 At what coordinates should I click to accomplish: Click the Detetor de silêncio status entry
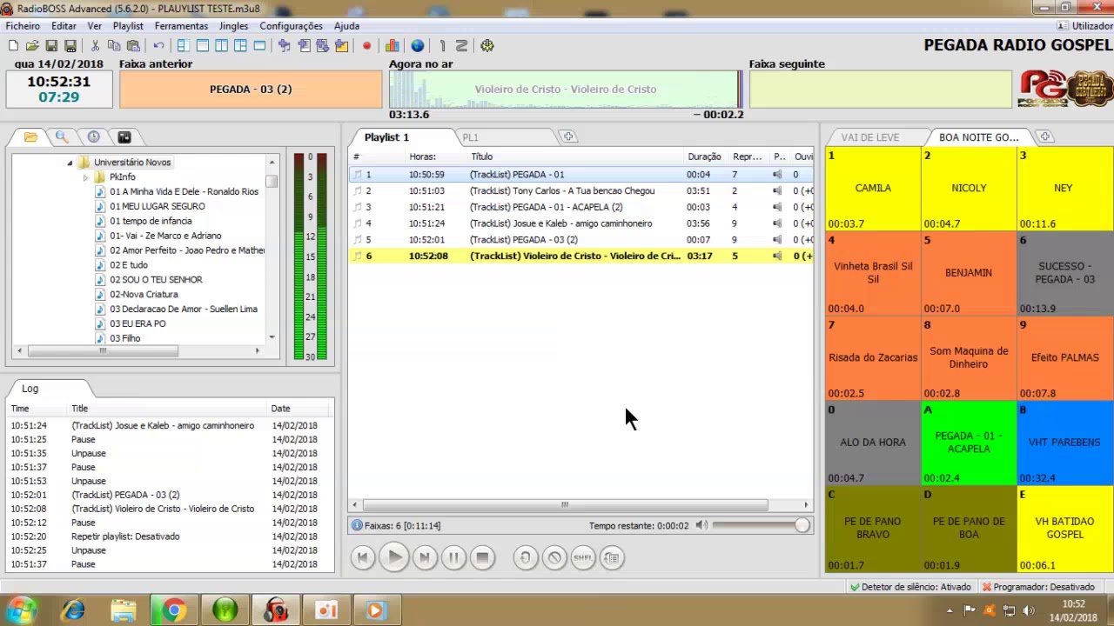click(x=910, y=587)
